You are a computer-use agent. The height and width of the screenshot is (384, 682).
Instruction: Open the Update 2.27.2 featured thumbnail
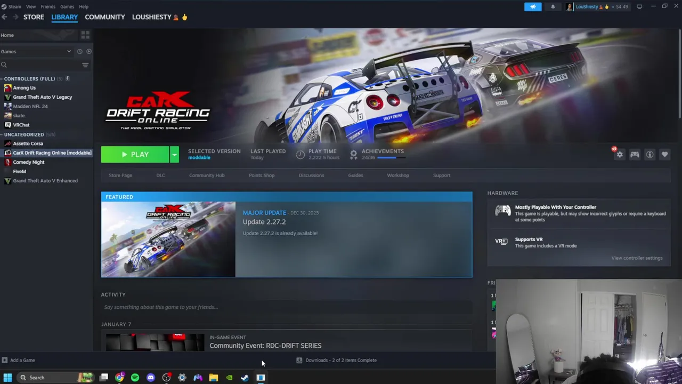tap(168, 239)
